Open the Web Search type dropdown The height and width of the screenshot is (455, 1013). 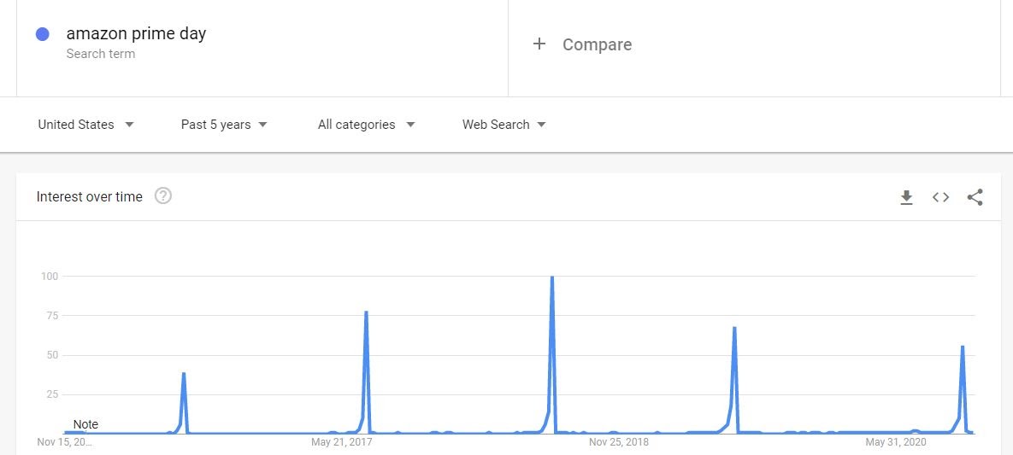coord(504,125)
